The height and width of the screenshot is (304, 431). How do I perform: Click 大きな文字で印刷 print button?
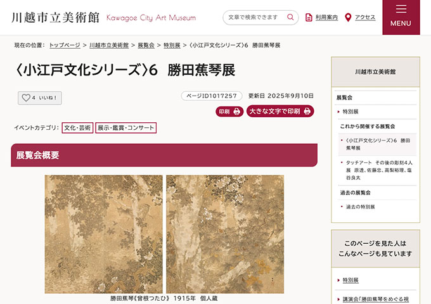[x=280, y=111]
